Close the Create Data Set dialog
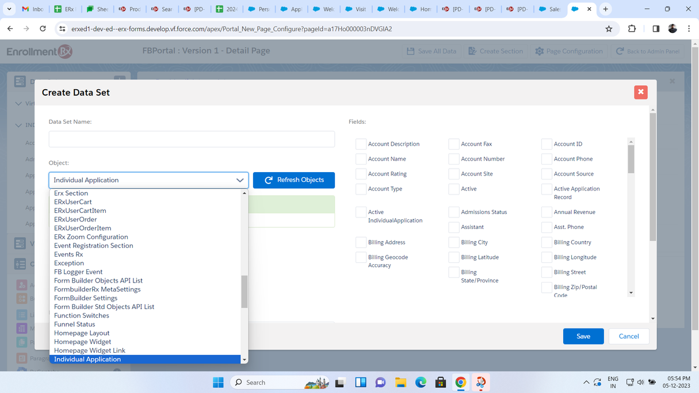 [x=640, y=92]
